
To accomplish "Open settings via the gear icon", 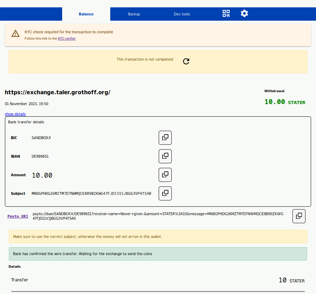I will 244,14.
